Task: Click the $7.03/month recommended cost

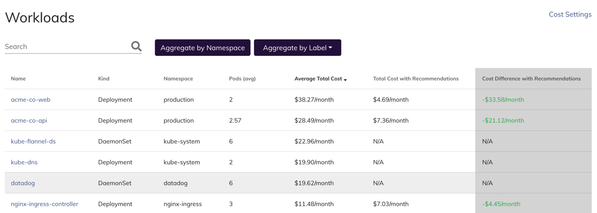Action: (391, 204)
